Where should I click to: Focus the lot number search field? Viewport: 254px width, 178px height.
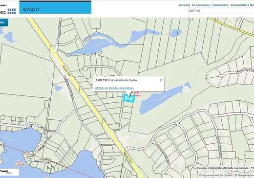tap(221, 11)
